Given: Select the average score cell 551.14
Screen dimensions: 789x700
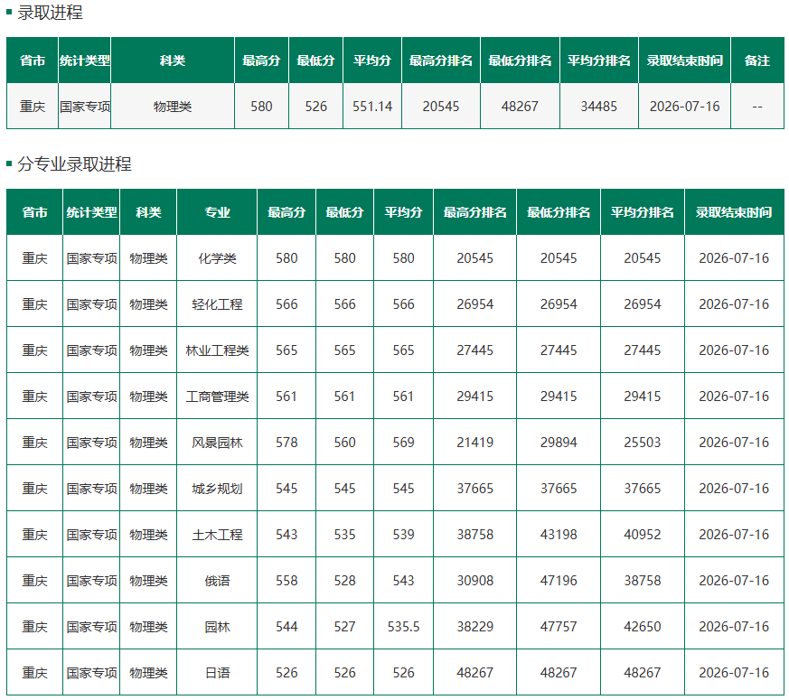Looking at the screenshot, I should pos(371,107).
